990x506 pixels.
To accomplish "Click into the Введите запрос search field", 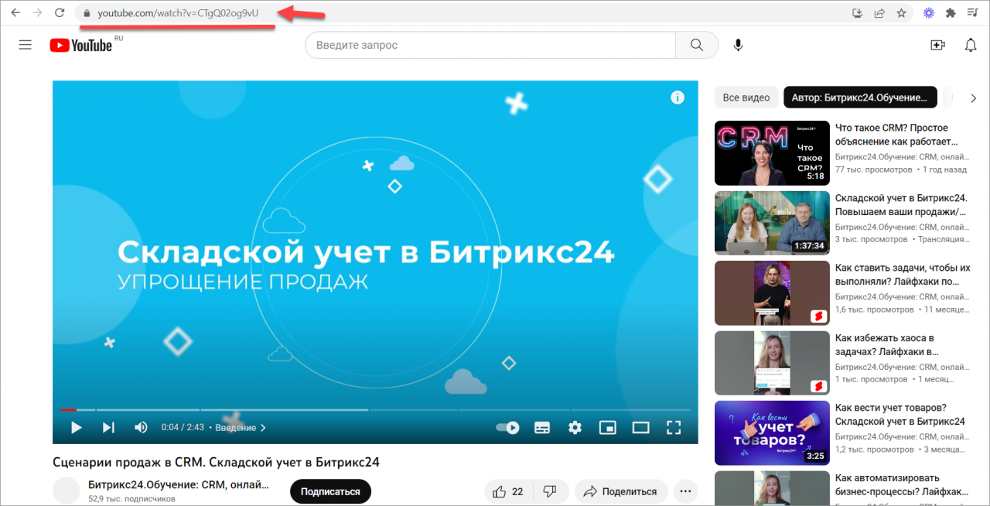I will [x=490, y=45].
